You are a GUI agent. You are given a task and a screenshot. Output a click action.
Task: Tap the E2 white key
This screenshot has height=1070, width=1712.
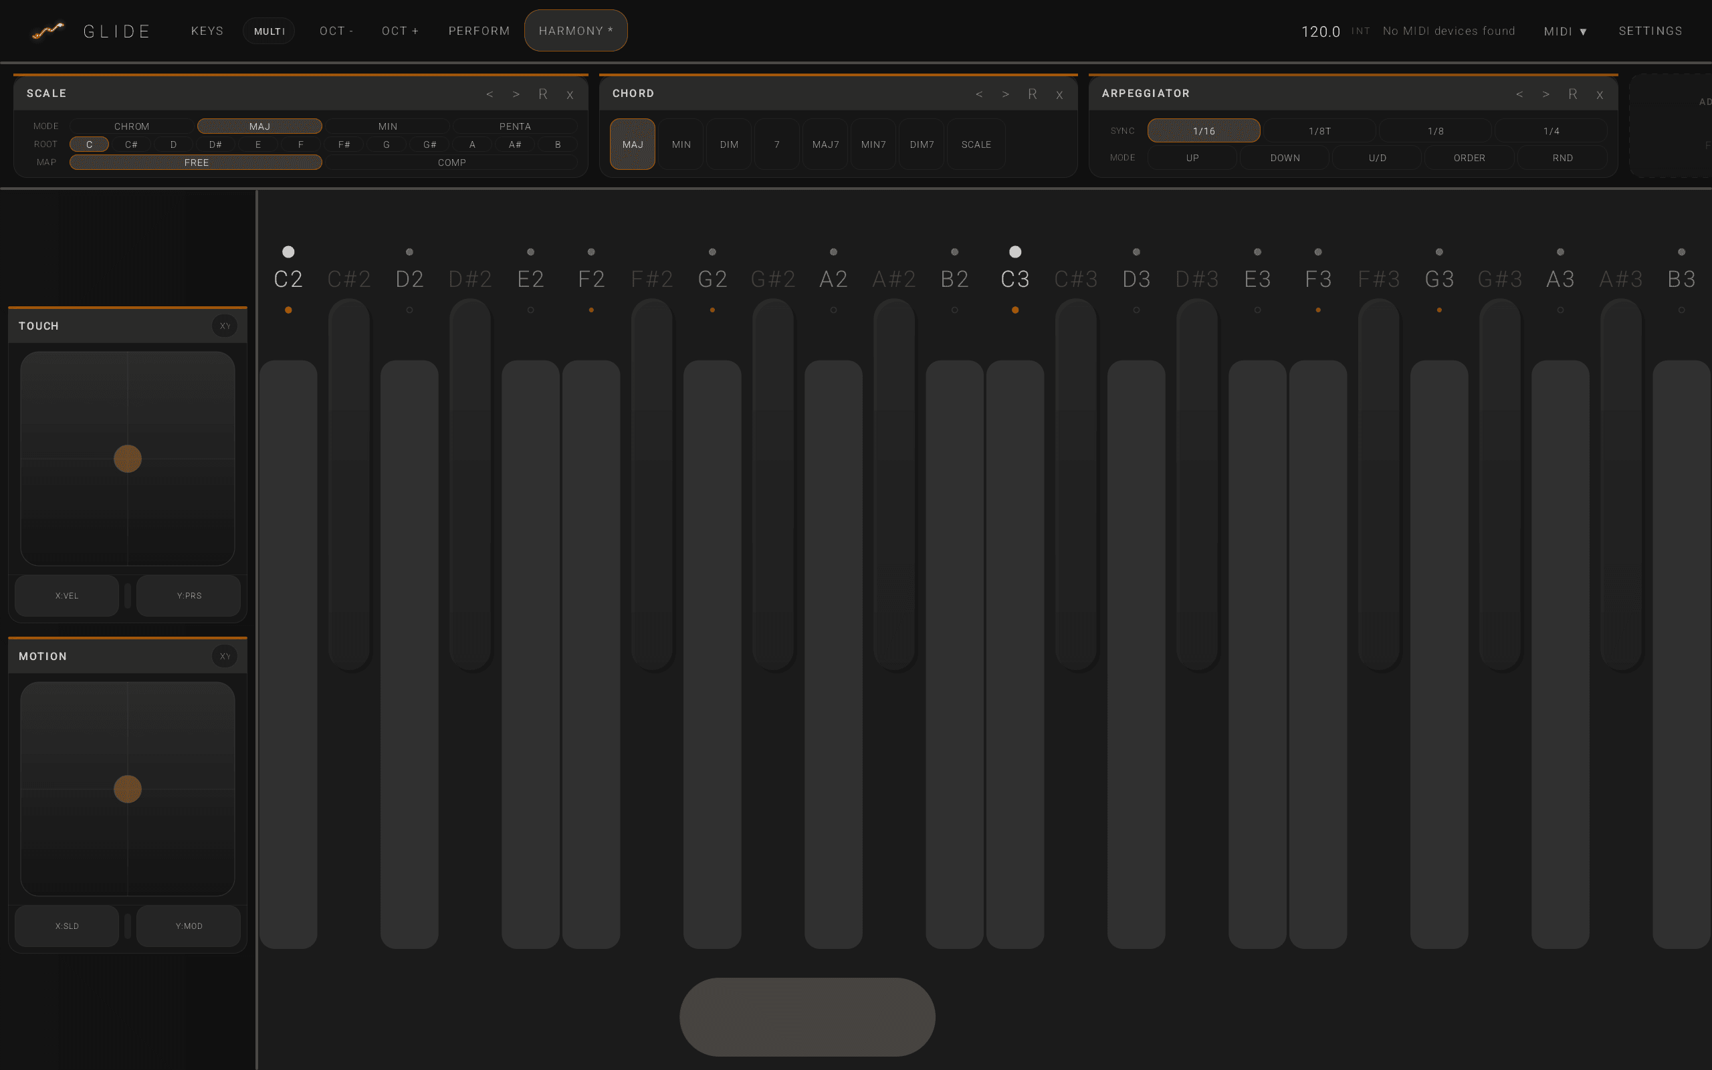coord(530,654)
